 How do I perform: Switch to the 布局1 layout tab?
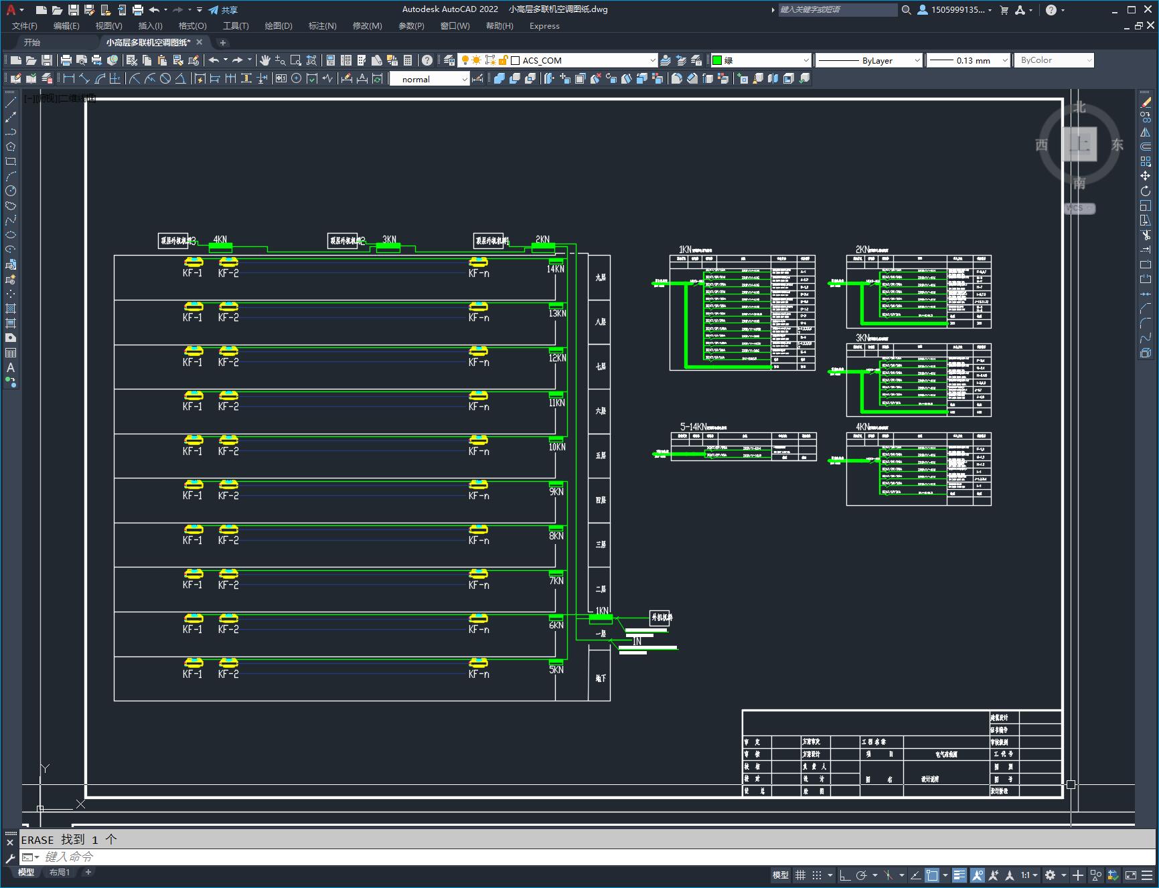click(60, 872)
